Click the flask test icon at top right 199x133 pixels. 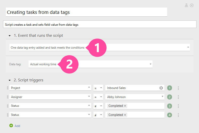(186, 5)
